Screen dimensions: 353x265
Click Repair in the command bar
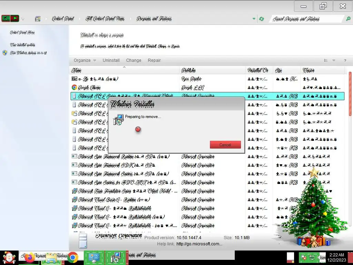click(154, 60)
